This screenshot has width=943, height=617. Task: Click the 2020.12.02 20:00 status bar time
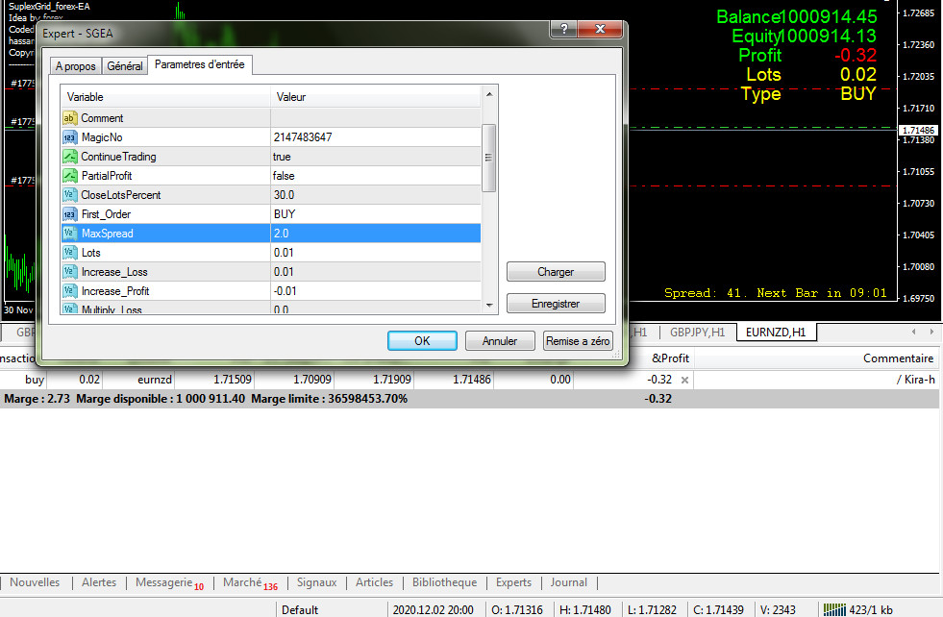coord(433,609)
